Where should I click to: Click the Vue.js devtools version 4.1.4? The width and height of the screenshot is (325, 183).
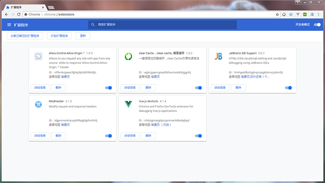click(163, 101)
